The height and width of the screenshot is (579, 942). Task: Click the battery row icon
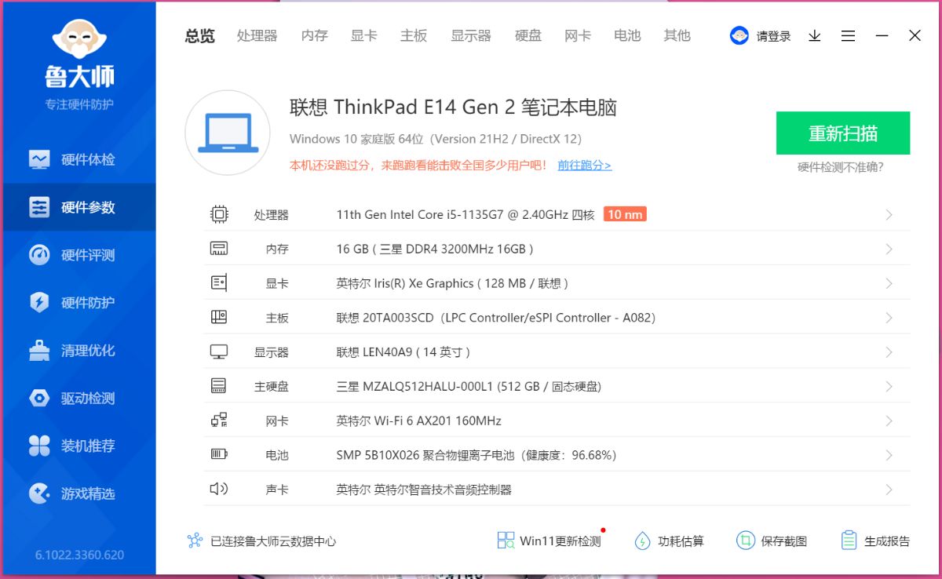point(219,455)
